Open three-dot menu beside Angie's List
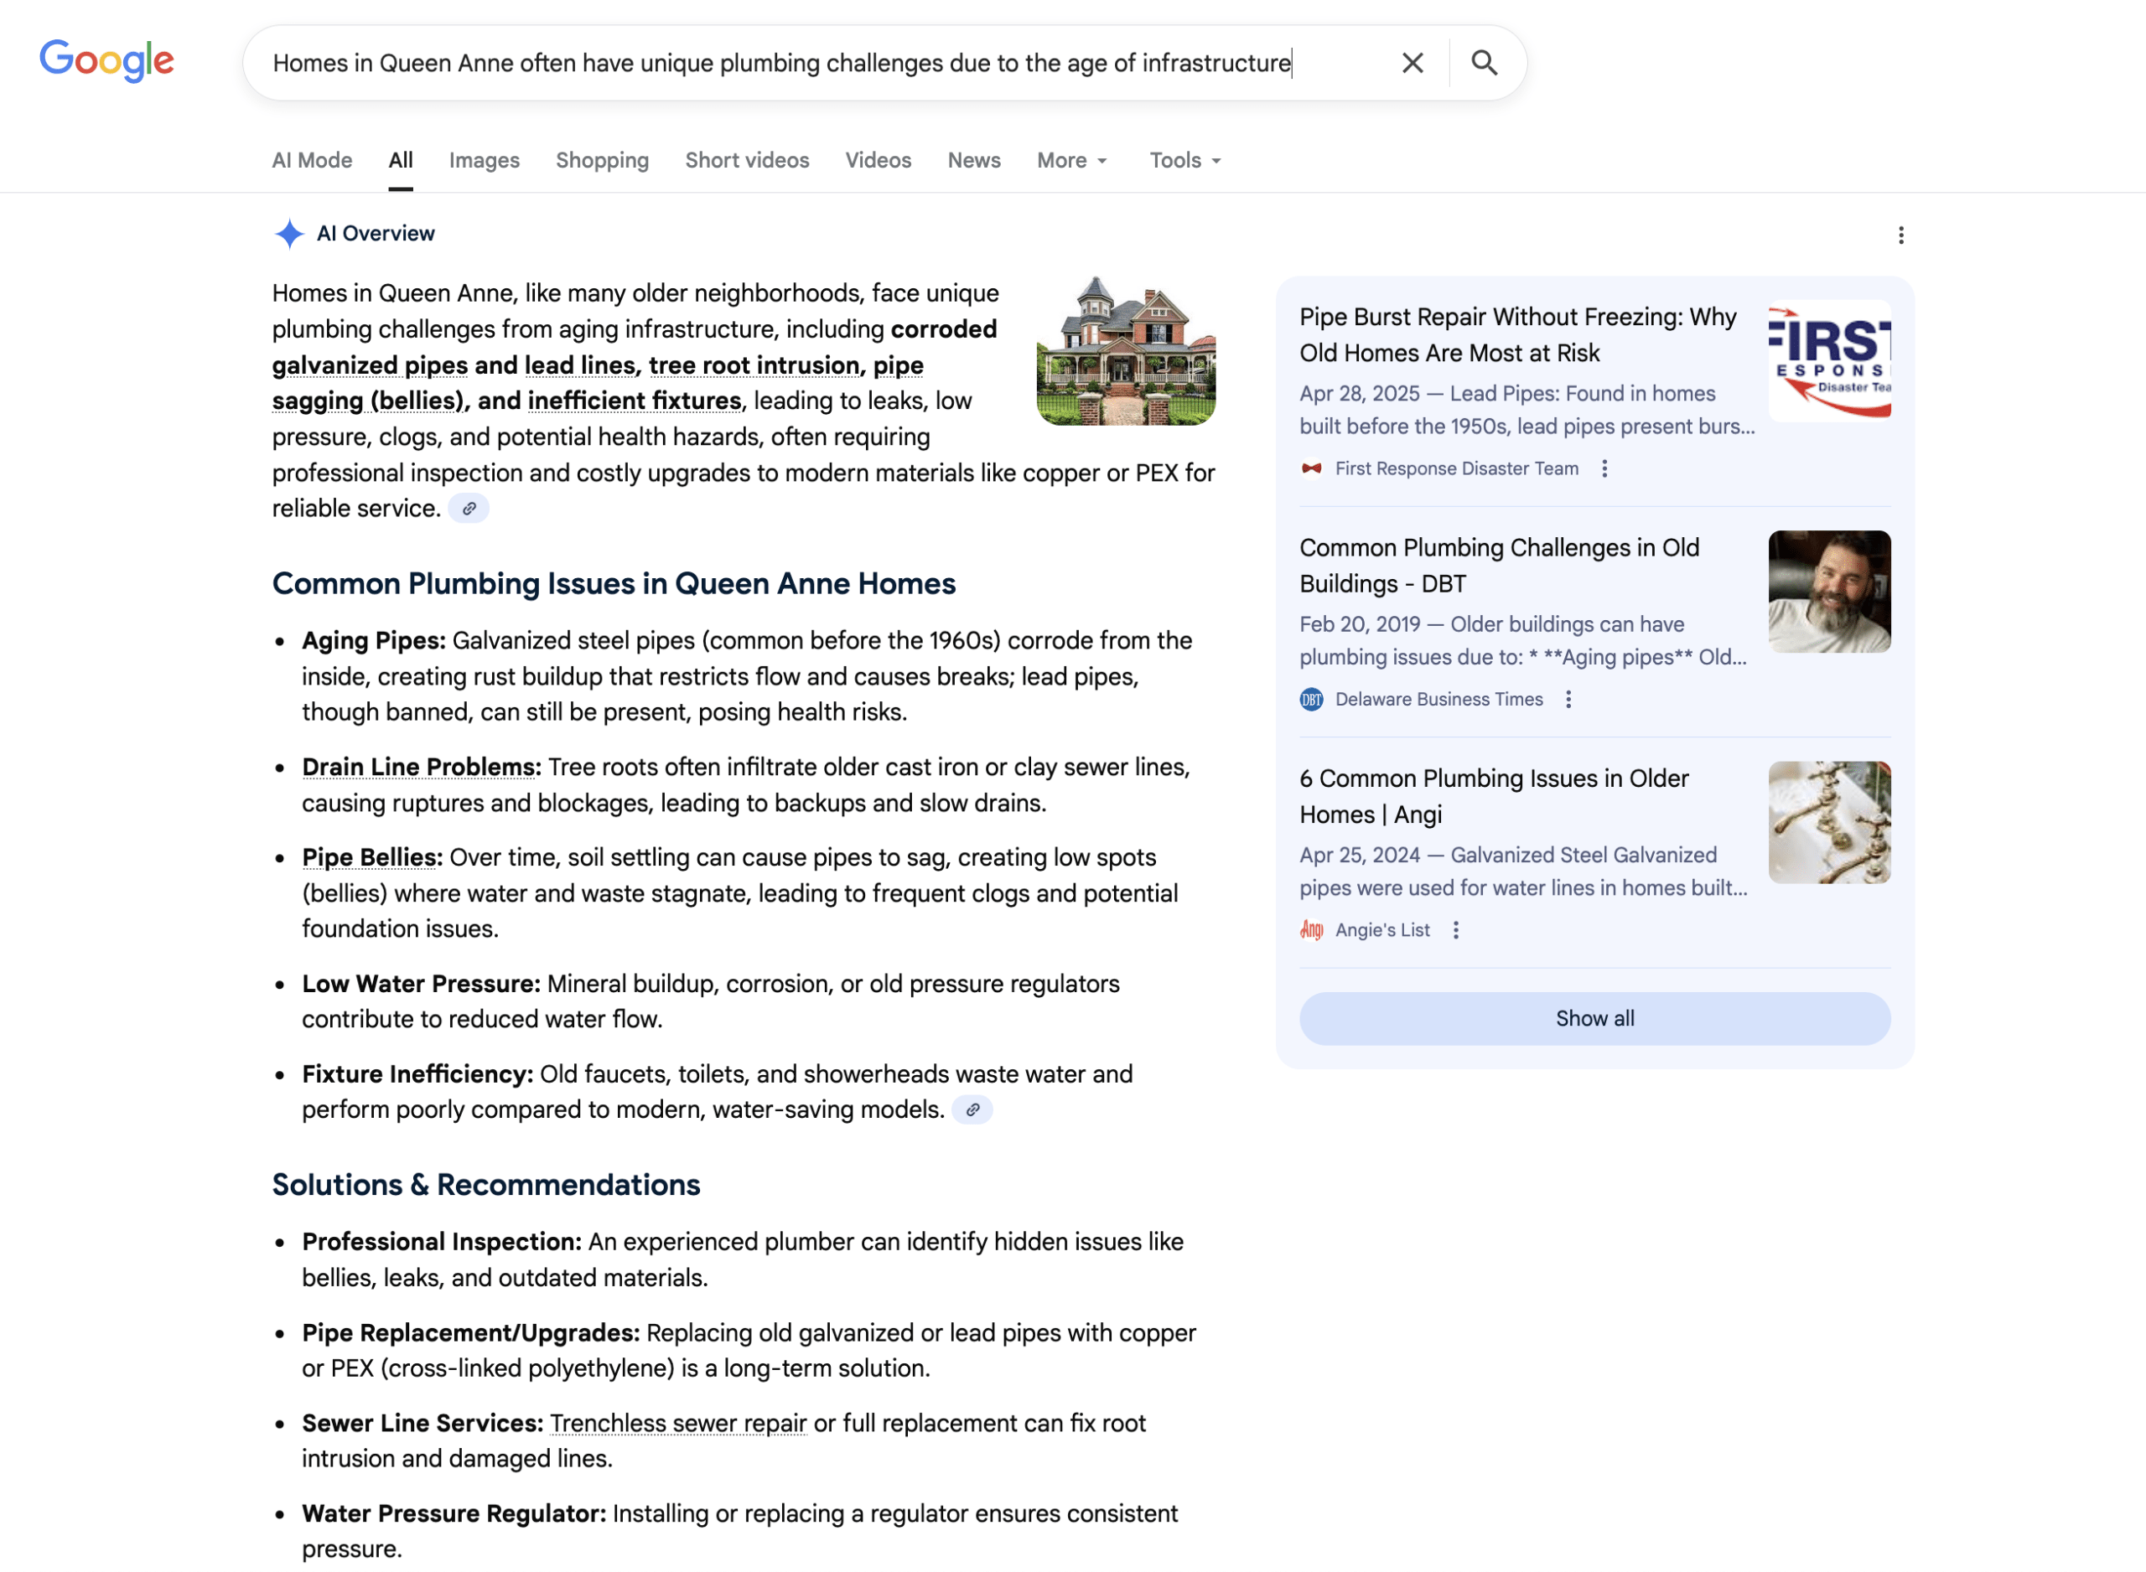The height and width of the screenshot is (1572, 2146). [1455, 931]
